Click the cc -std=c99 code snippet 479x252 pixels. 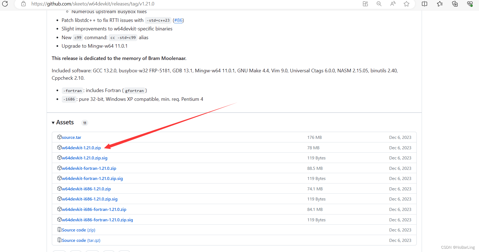tap(123, 38)
